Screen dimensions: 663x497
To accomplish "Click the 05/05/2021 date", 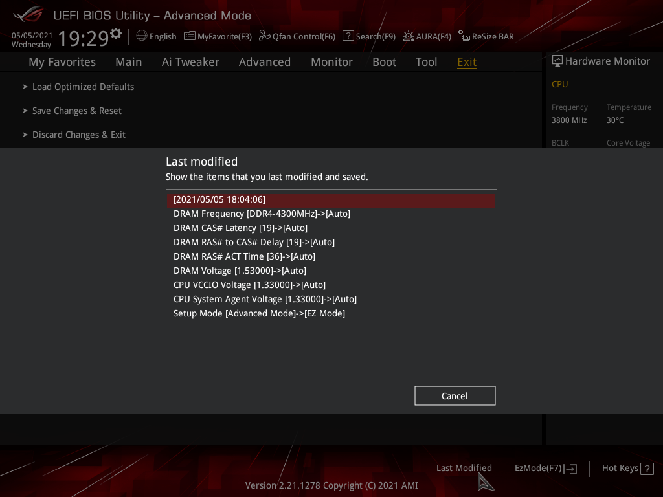I will click(x=32, y=36).
